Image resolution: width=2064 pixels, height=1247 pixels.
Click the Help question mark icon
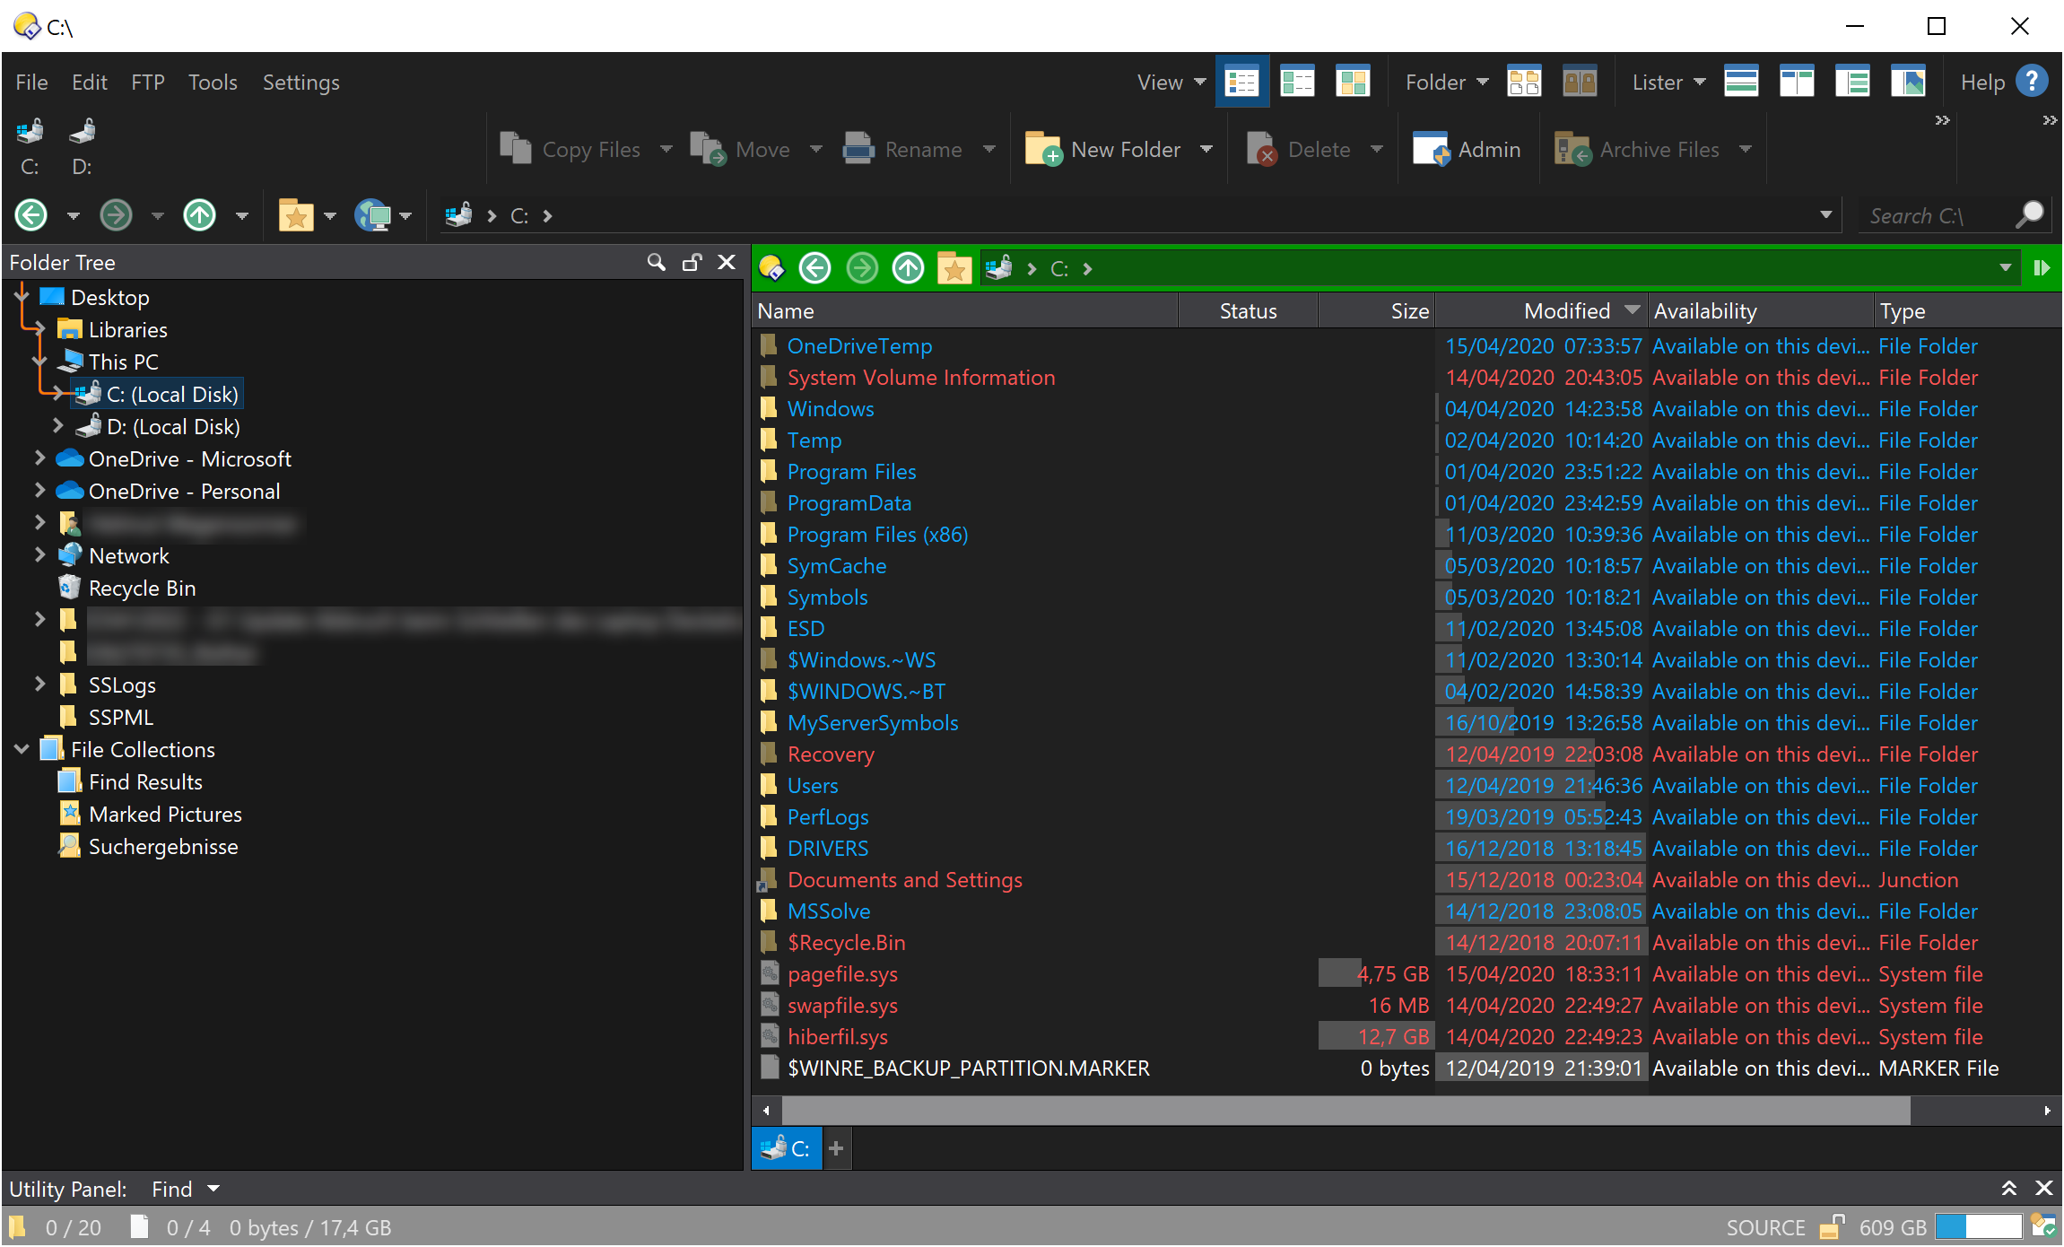click(x=2031, y=82)
